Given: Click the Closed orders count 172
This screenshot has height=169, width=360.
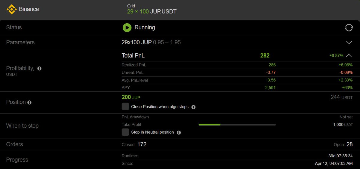Looking at the screenshot, I should 142,144.
